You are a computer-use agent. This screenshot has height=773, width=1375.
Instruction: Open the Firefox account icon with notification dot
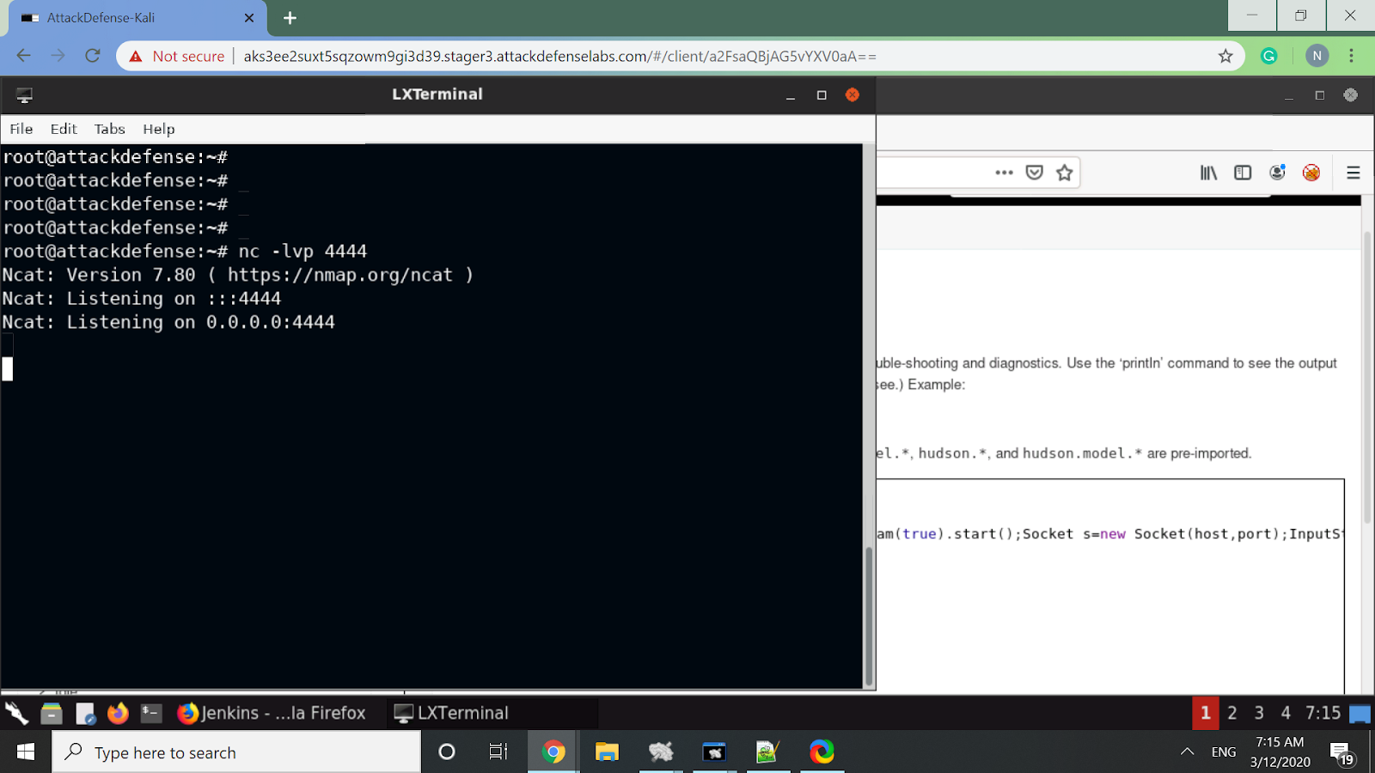[x=1277, y=172]
